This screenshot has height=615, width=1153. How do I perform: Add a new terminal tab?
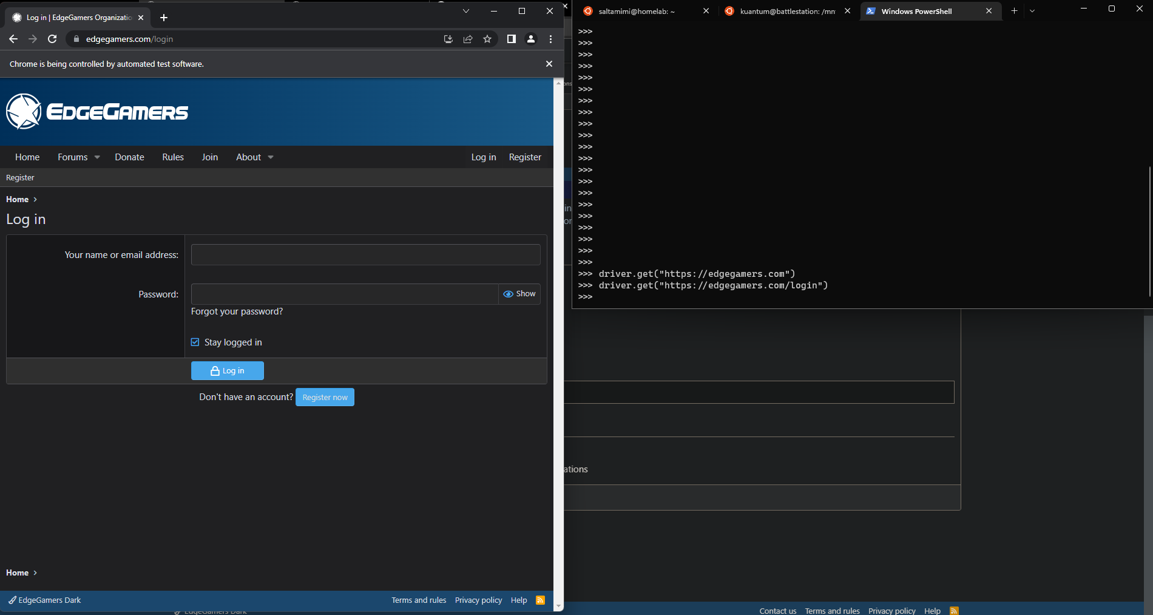[1014, 11]
